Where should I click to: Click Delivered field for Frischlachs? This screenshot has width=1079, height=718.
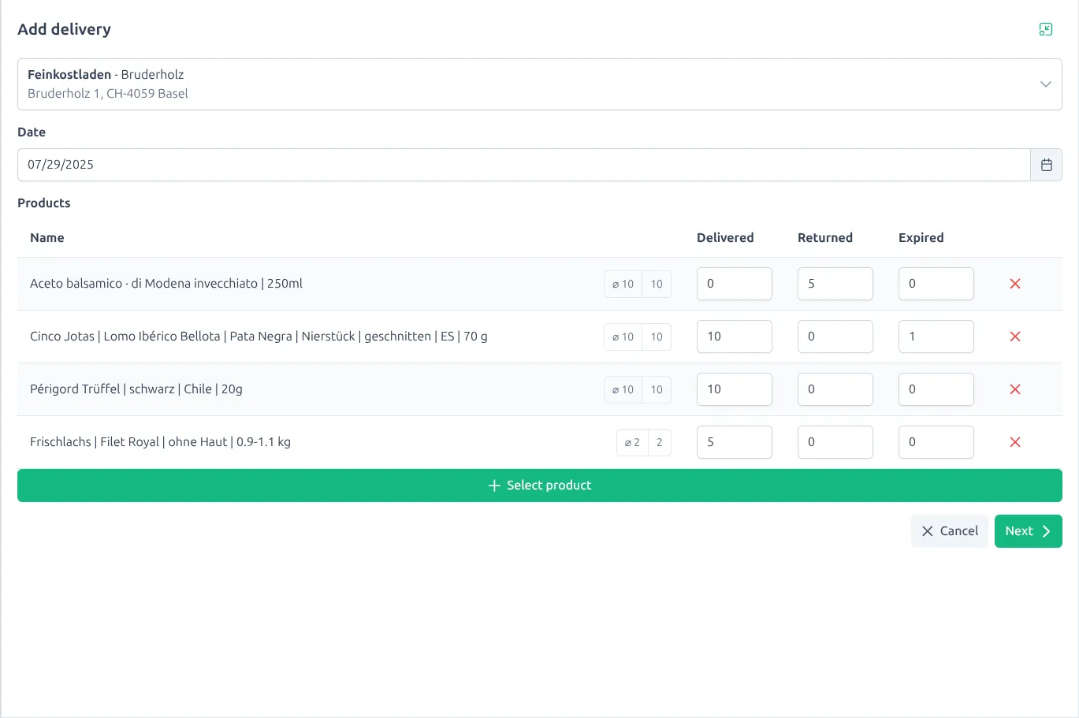[734, 442]
